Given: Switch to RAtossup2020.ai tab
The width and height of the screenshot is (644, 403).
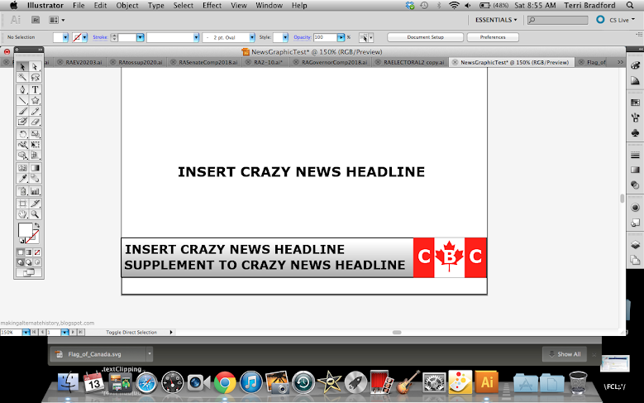Looking at the screenshot, I should tap(136, 63).
